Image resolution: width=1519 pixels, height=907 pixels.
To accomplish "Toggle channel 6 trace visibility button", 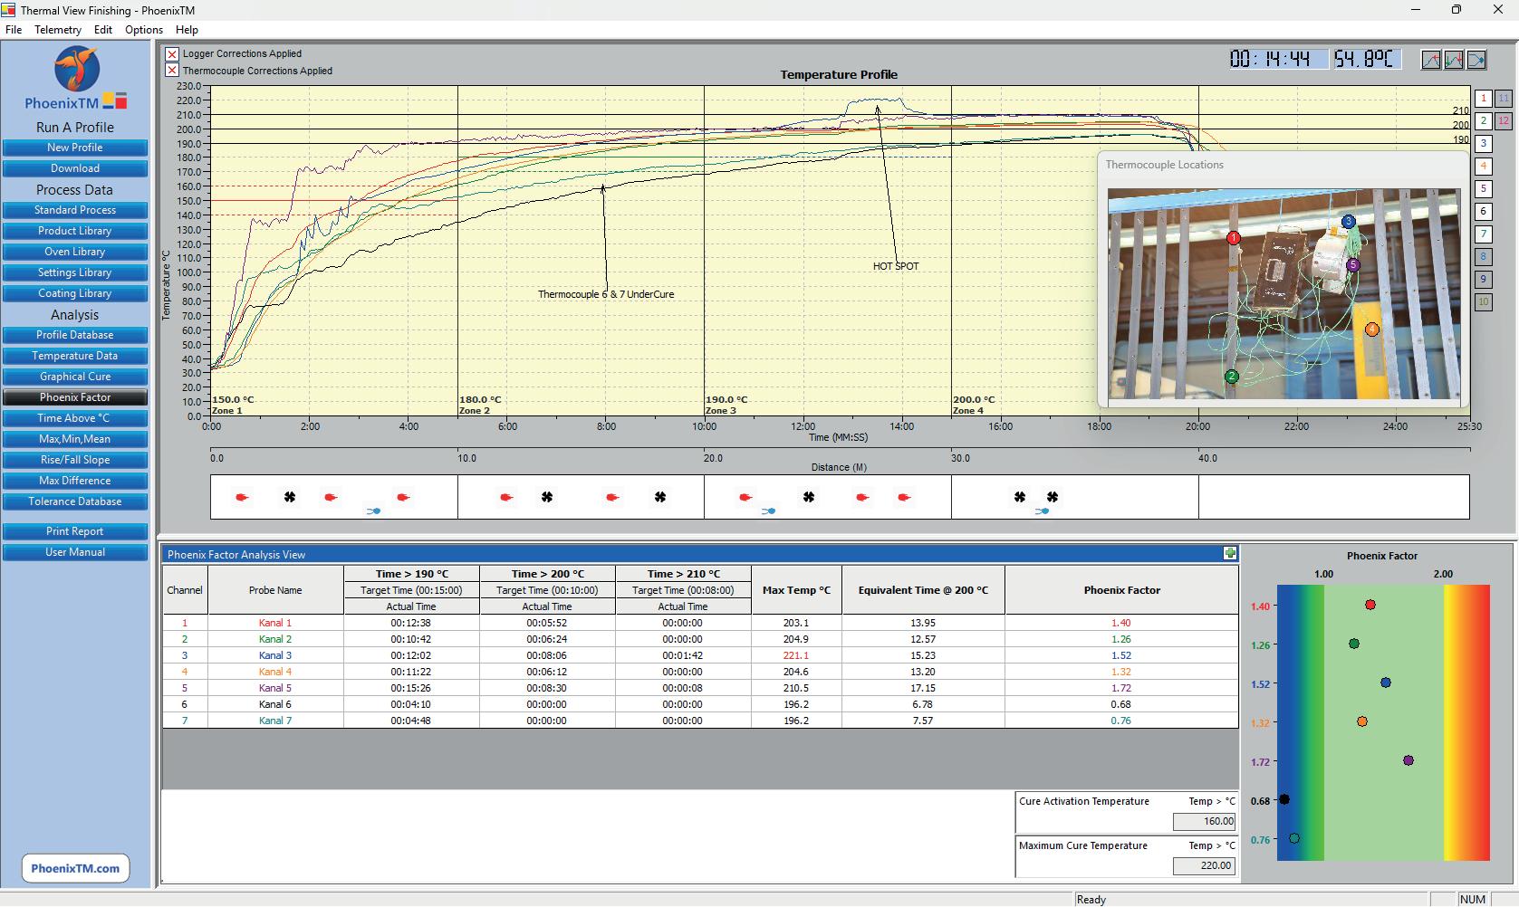I will [1483, 212].
